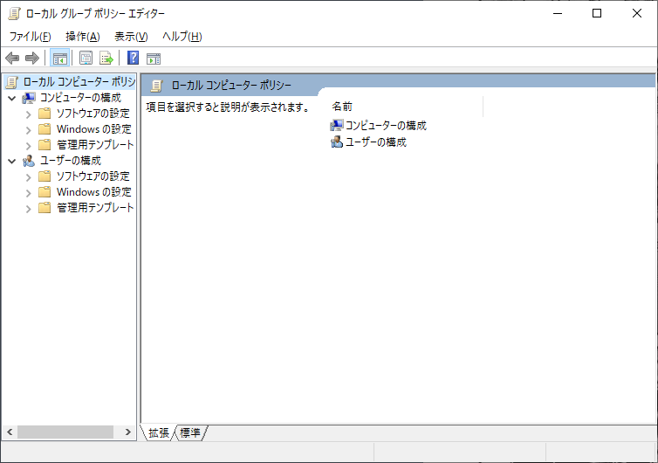This screenshot has width=658, height=463.
Task: Collapse the コンピューターの構成 tree node
Action: pyautogui.click(x=11, y=98)
